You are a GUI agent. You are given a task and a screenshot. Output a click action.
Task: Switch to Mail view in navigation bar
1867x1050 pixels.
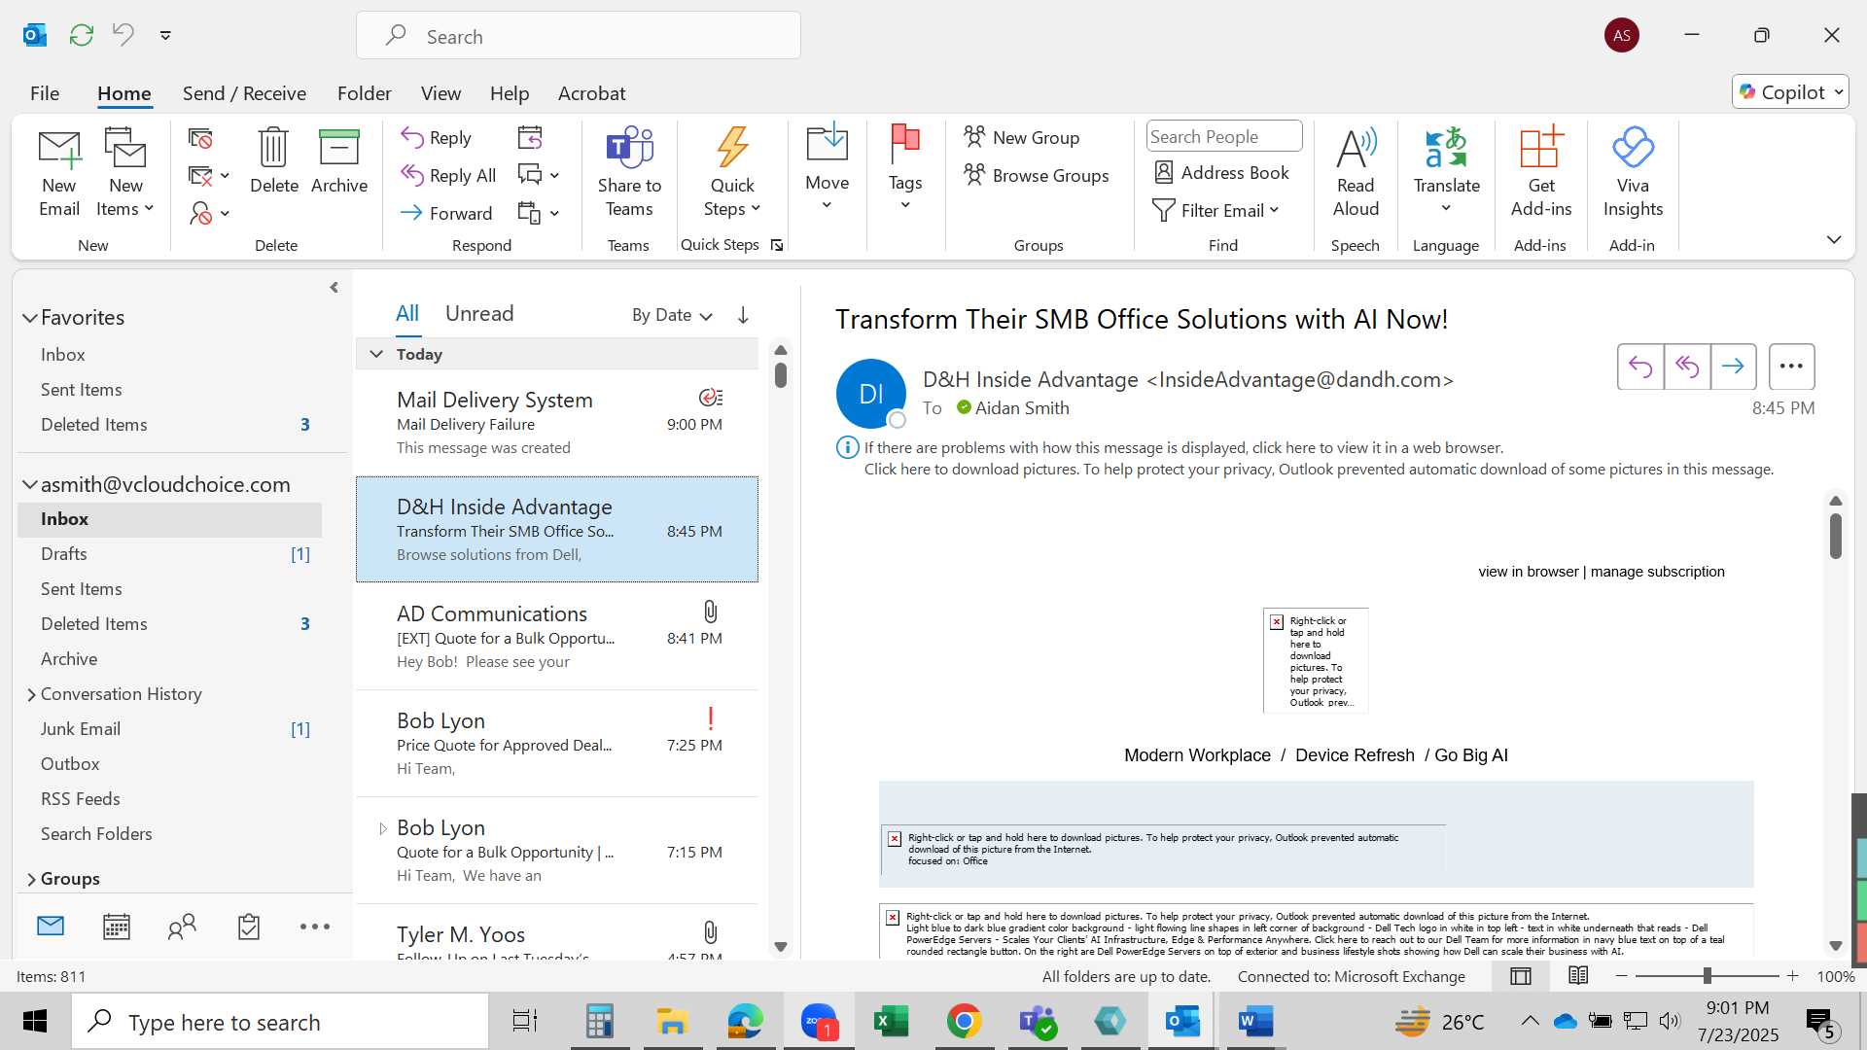(51, 927)
